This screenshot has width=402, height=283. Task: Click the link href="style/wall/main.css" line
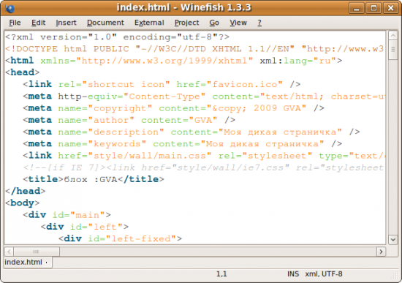tap(204, 156)
